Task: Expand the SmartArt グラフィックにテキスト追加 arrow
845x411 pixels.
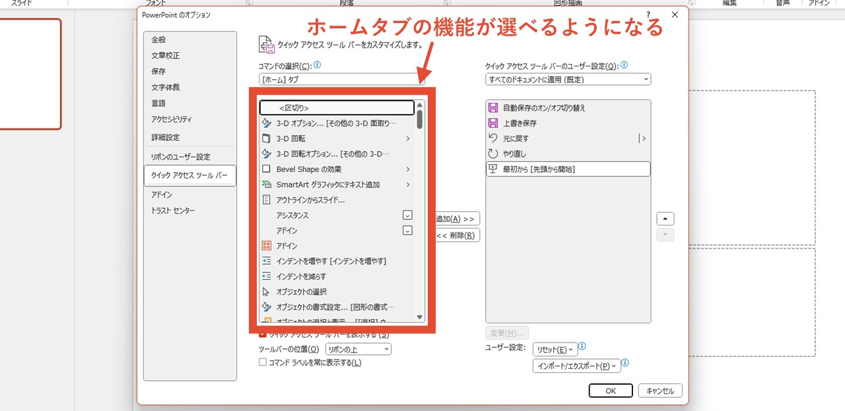Action: pyautogui.click(x=408, y=184)
